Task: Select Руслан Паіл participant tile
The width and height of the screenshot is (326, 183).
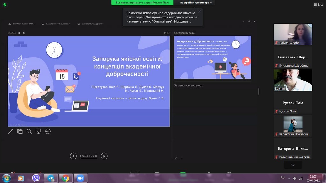Action: pos(293,103)
